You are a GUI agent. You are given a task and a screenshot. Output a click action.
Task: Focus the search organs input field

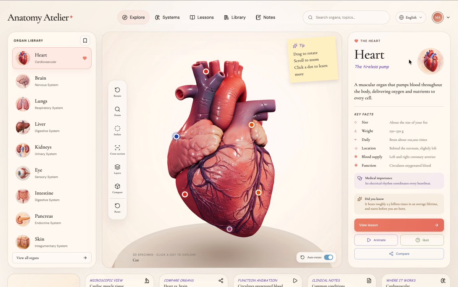[x=346, y=18]
